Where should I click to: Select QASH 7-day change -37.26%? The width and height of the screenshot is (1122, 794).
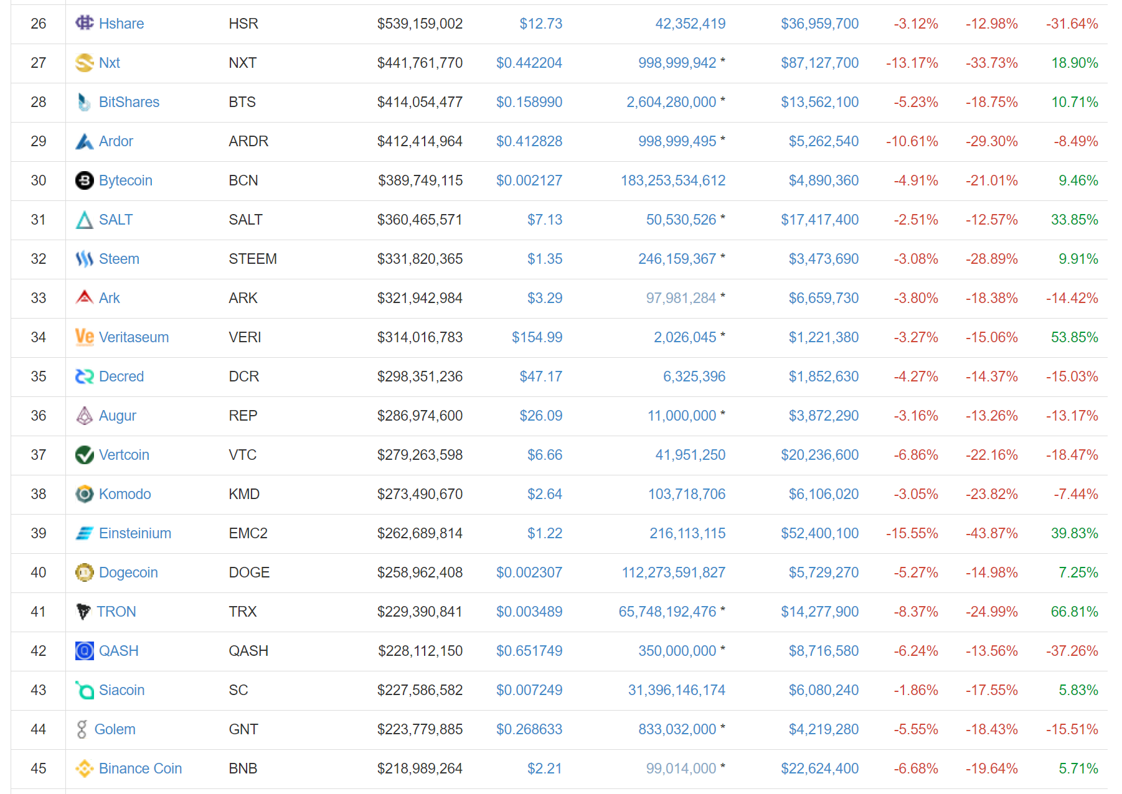click(1072, 651)
